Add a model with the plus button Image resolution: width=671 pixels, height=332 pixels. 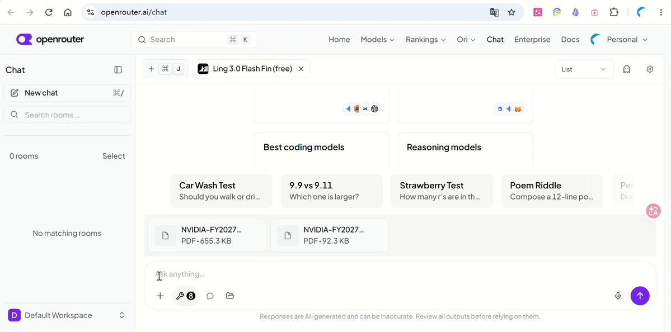(x=165, y=69)
